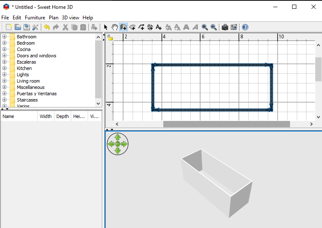Expand the Living room category

pyautogui.click(x=4, y=81)
